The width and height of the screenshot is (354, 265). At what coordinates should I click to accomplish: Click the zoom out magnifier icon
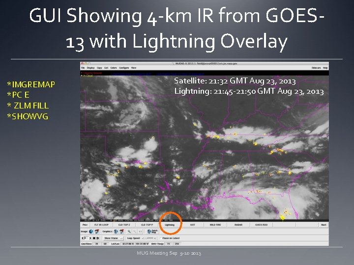point(135,232)
